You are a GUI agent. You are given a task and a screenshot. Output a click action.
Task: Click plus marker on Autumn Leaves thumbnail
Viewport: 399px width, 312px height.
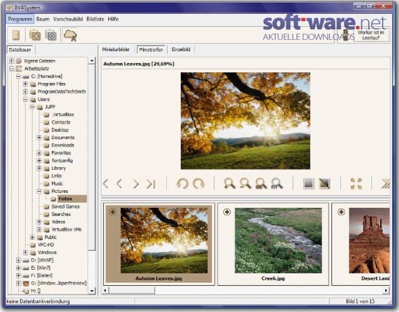pyautogui.click(x=113, y=212)
